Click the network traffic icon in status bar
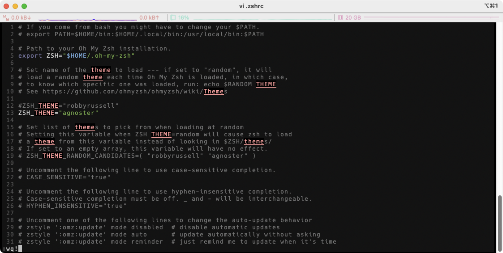This screenshot has height=253, width=503. [6, 17]
